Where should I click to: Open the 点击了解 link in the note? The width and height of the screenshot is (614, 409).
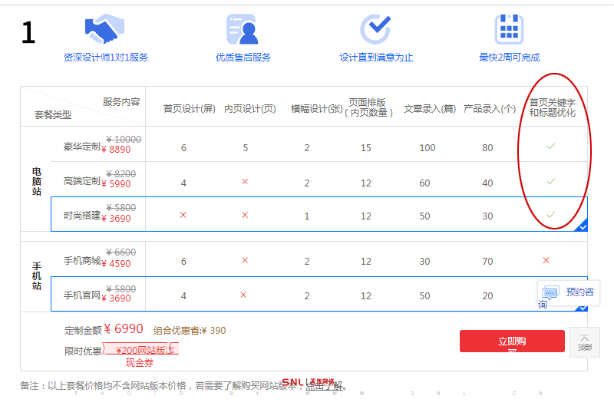click(x=323, y=386)
